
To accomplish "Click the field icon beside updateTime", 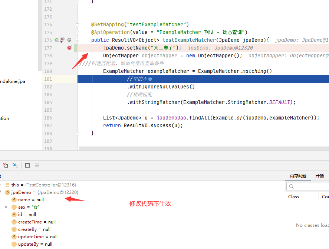I will (x=14, y=237).
